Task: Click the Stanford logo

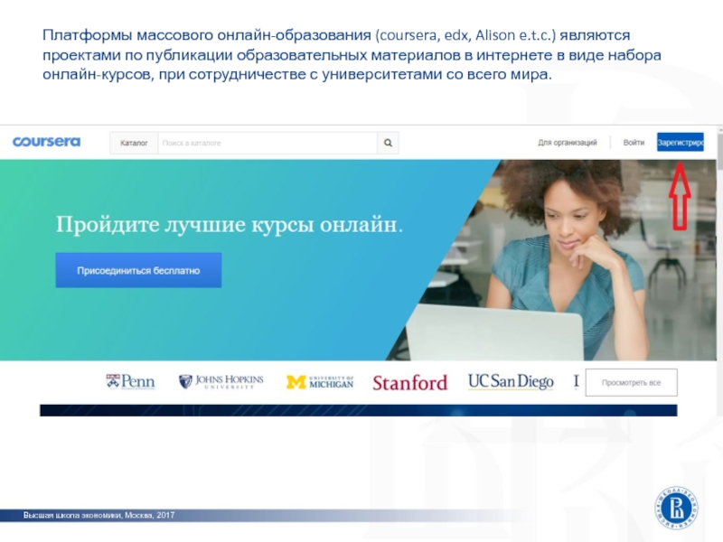Action: coord(409,383)
